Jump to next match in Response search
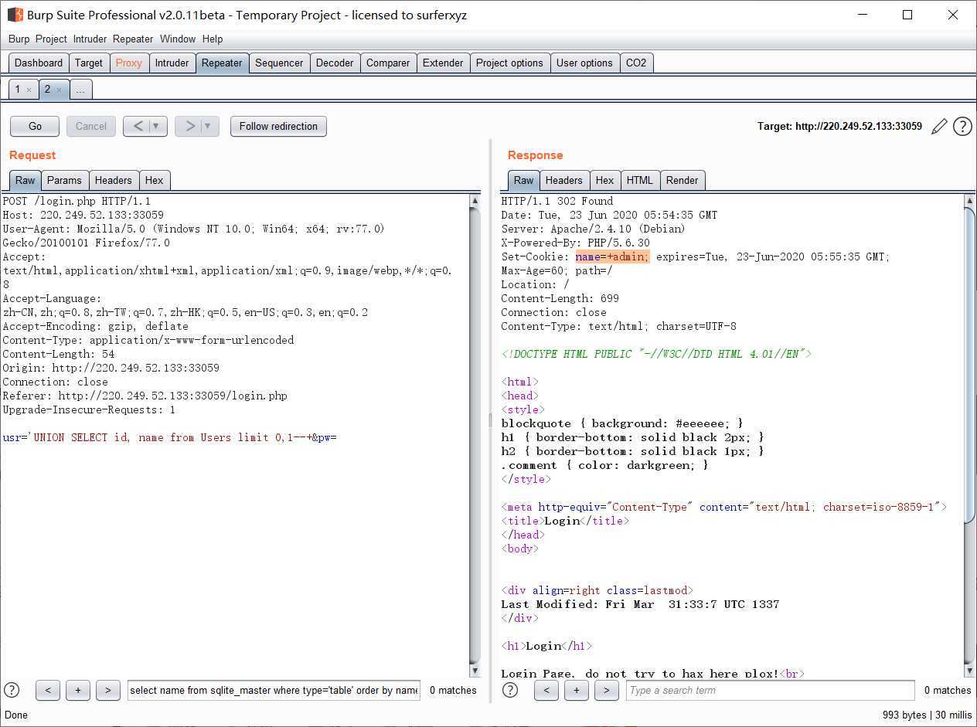 click(607, 690)
